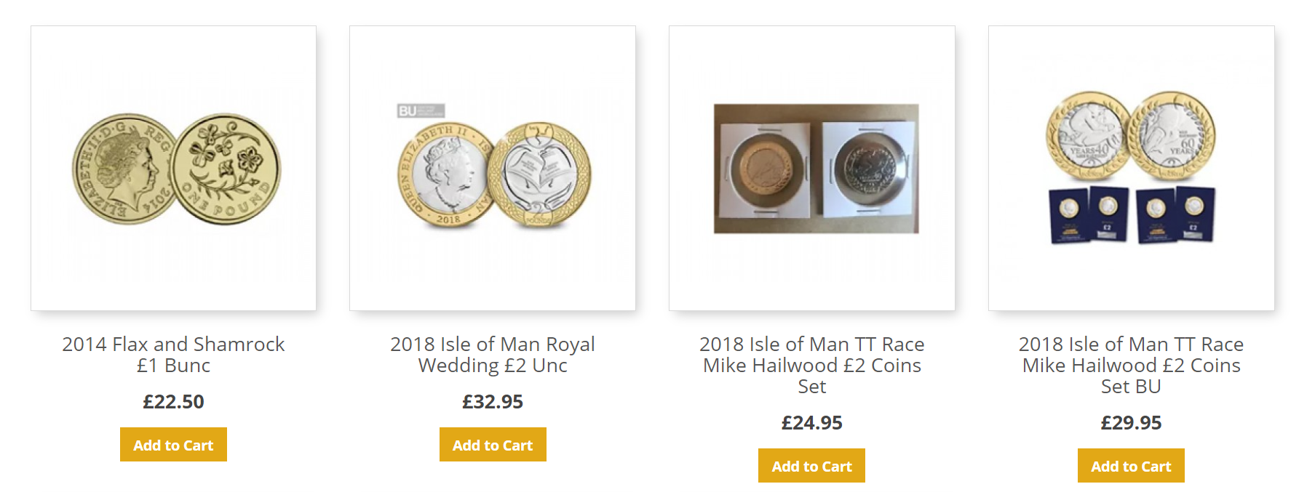Click the £29.95 price label
This screenshot has width=1315, height=492.
pos(1131,423)
